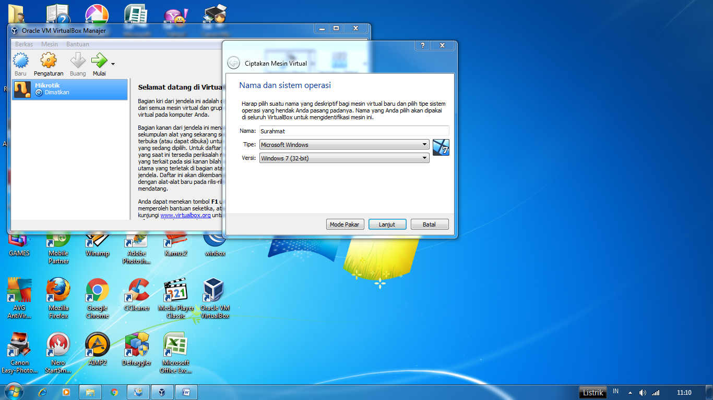Open the Nero StartSmart desktop shortcut
713x400 pixels.
(58, 353)
